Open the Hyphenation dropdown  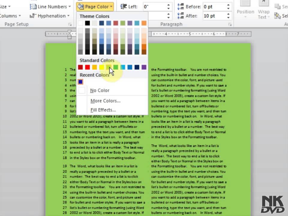coord(49,16)
